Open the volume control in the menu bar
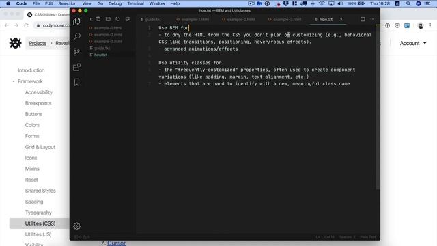This screenshot has width=437, height=246. (340, 3)
